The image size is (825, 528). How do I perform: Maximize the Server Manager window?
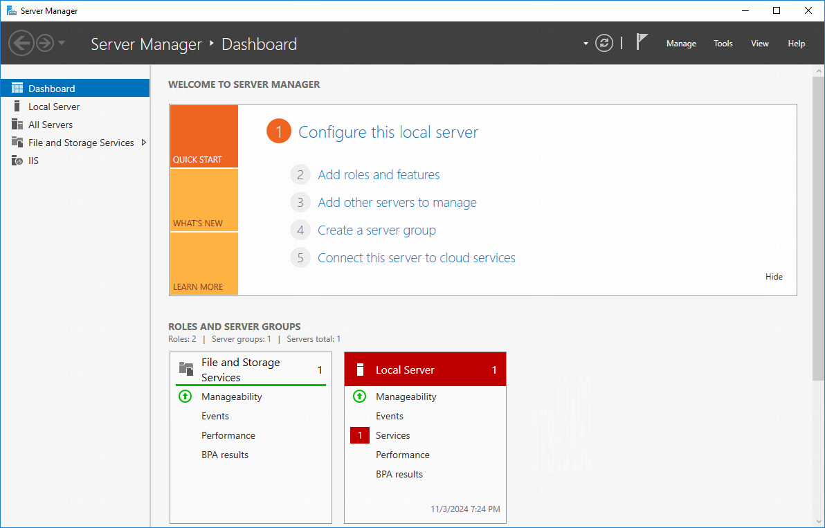(x=777, y=10)
